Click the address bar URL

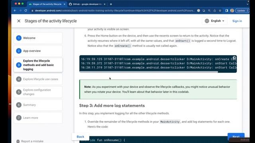(115, 11)
